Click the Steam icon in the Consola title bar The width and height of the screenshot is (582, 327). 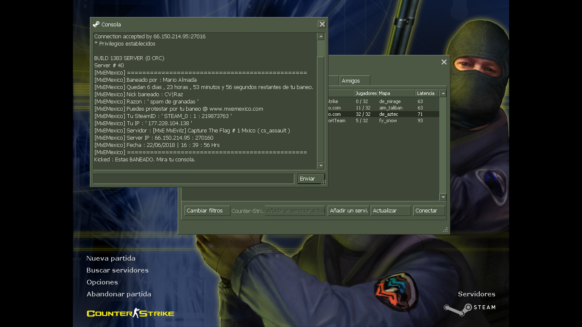pyautogui.click(x=96, y=24)
